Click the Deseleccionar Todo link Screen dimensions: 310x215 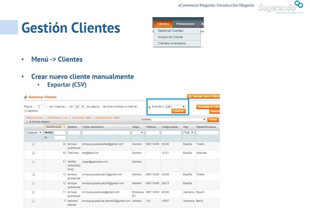click(57, 118)
